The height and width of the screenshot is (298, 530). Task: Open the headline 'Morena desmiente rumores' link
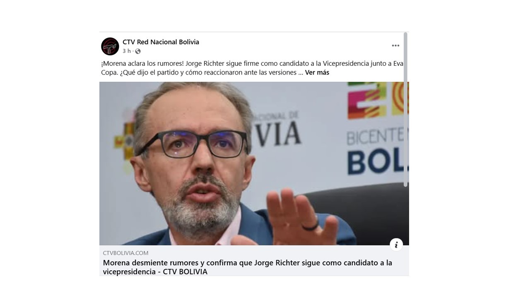(248, 263)
